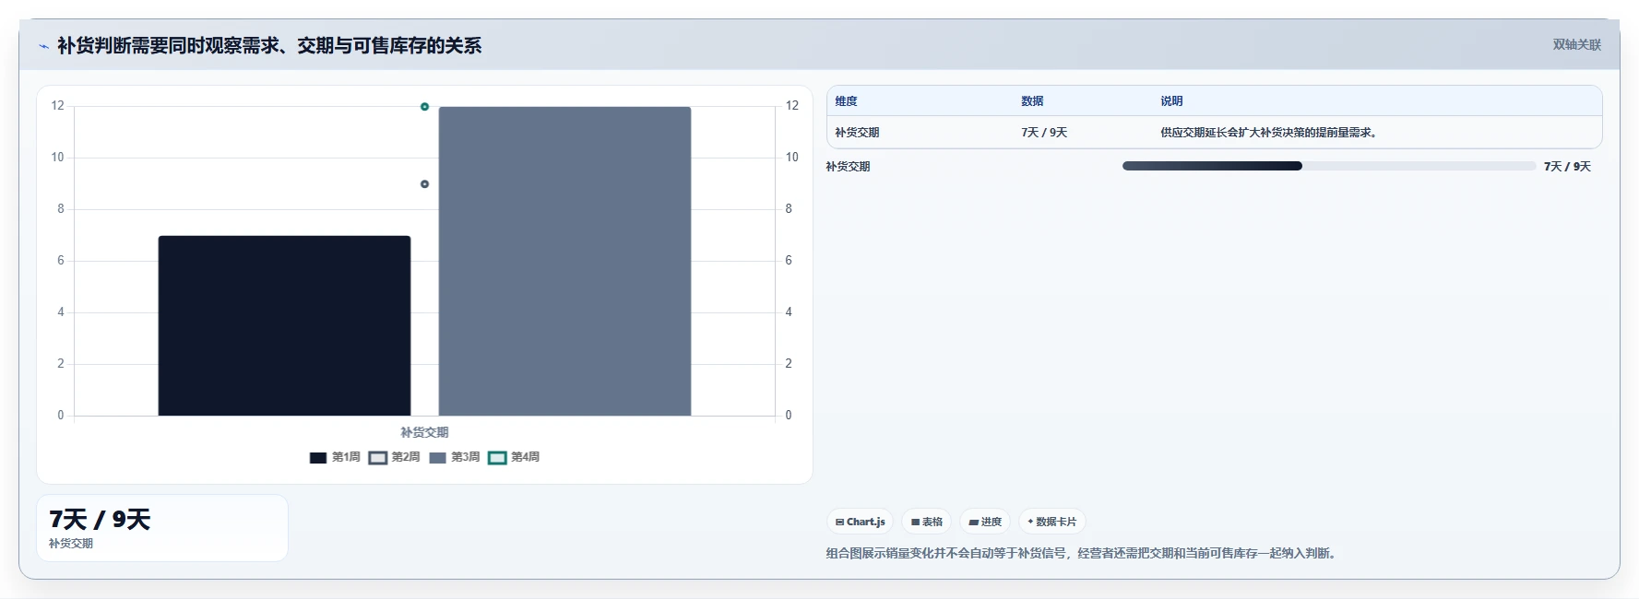Image resolution: width=1639 pixels, height=599 pixels.
Task: Click the large 7天 / 9天 card value
Action: pyautogui.click(x=100, y=520)
